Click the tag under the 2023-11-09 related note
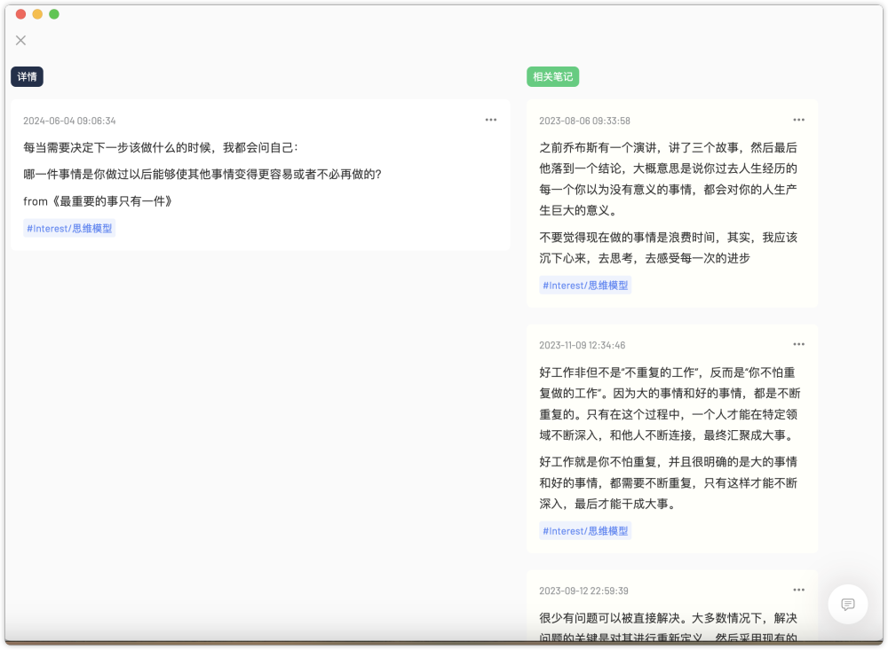888x650 pixels. tap(585, 529)
